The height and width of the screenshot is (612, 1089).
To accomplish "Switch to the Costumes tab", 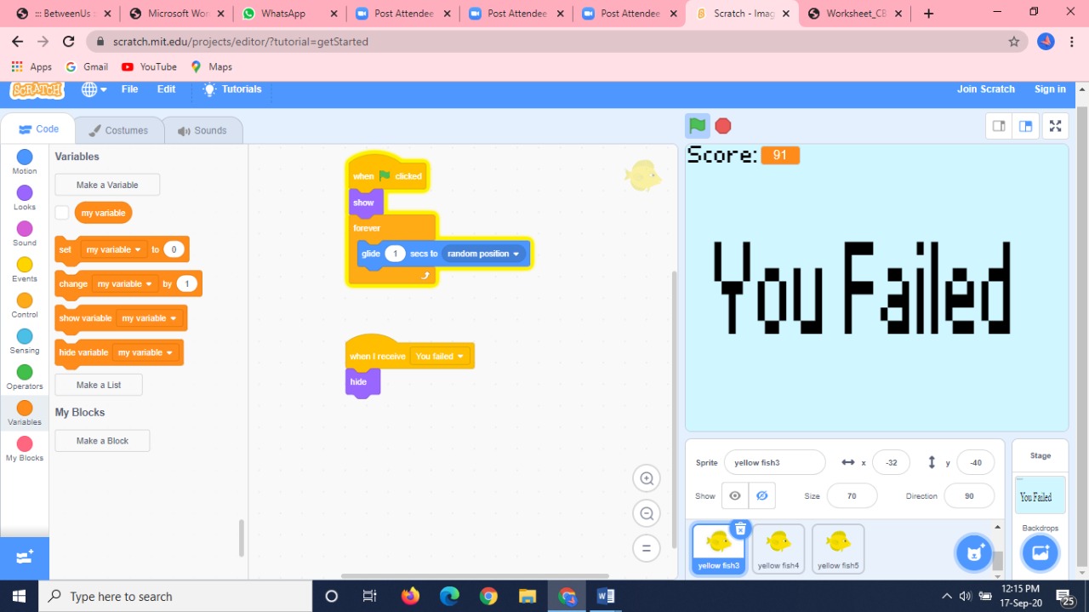I will click(118, 130).
